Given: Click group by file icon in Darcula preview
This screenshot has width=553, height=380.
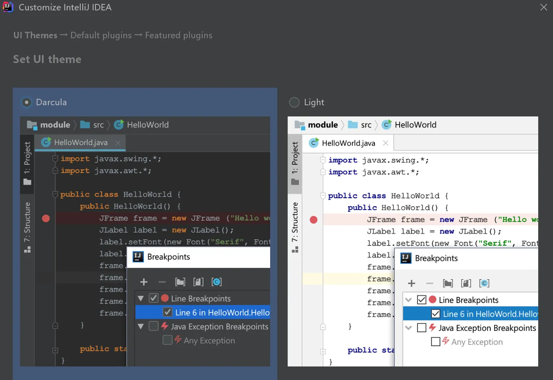Looking at the screenshot, I should (x=198, y=282).
